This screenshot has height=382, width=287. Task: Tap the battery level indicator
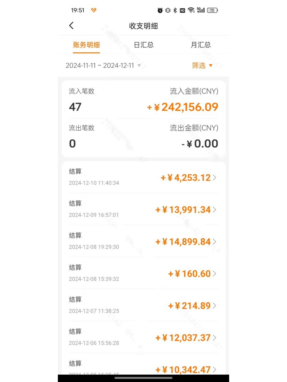[x=212, y=10]
